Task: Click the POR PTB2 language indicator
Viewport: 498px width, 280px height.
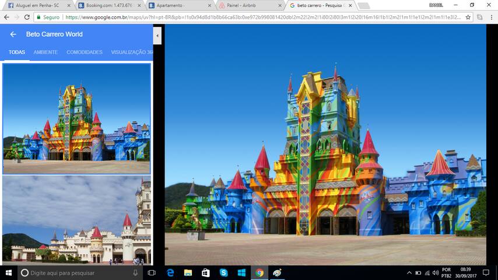Action: [446, 272]
